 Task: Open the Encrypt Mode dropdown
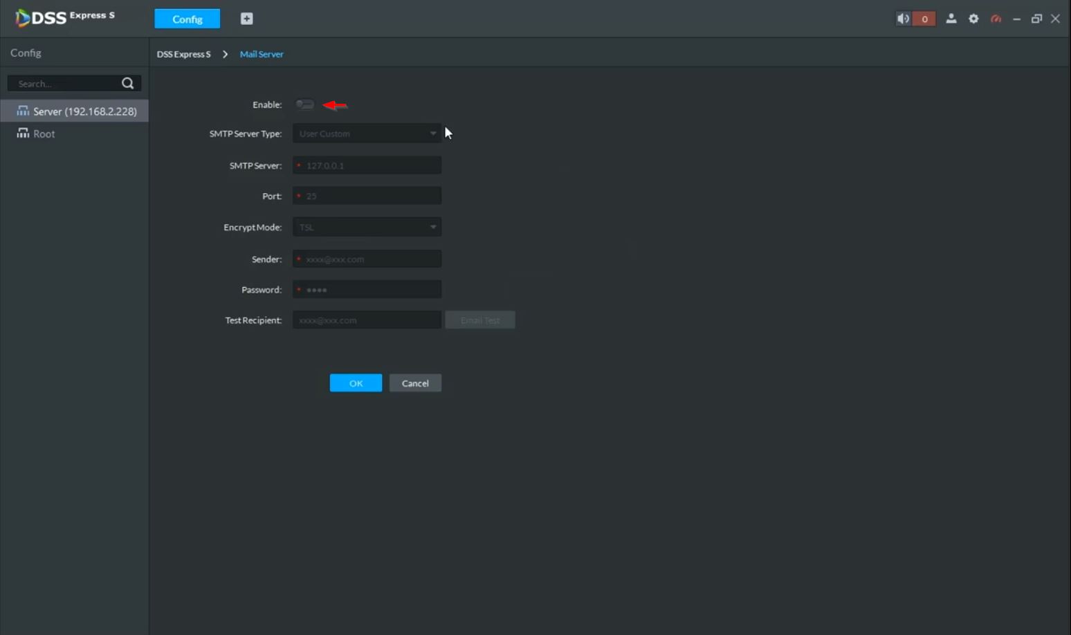point(367,227)
